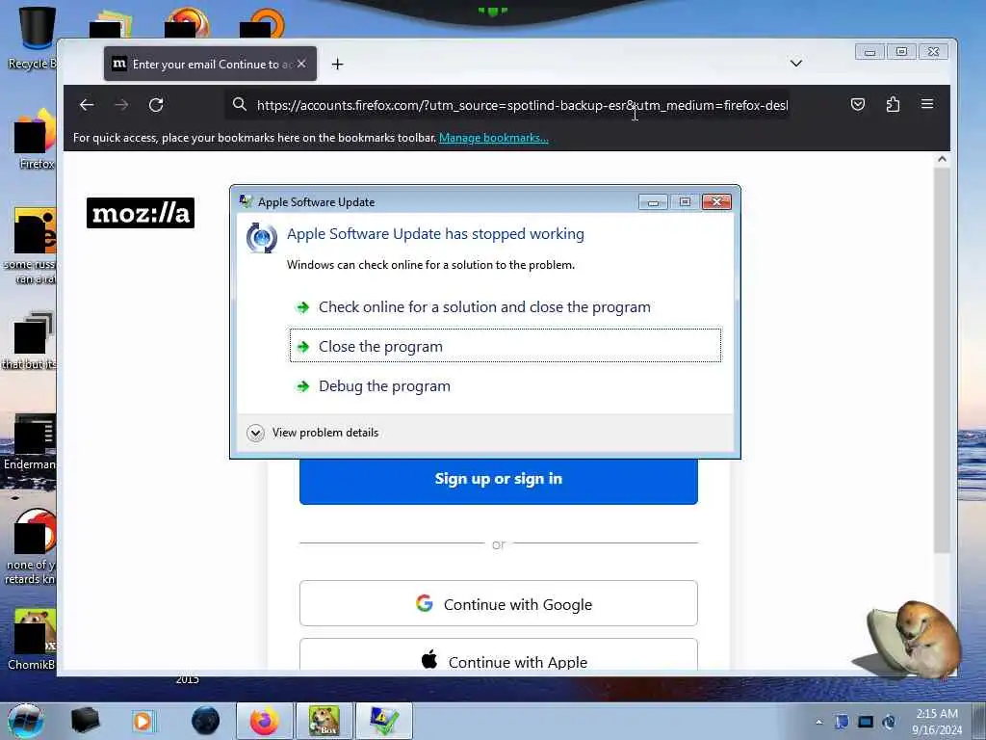
Task: Show hidden tray icons arrow
Action: (818, 722)
